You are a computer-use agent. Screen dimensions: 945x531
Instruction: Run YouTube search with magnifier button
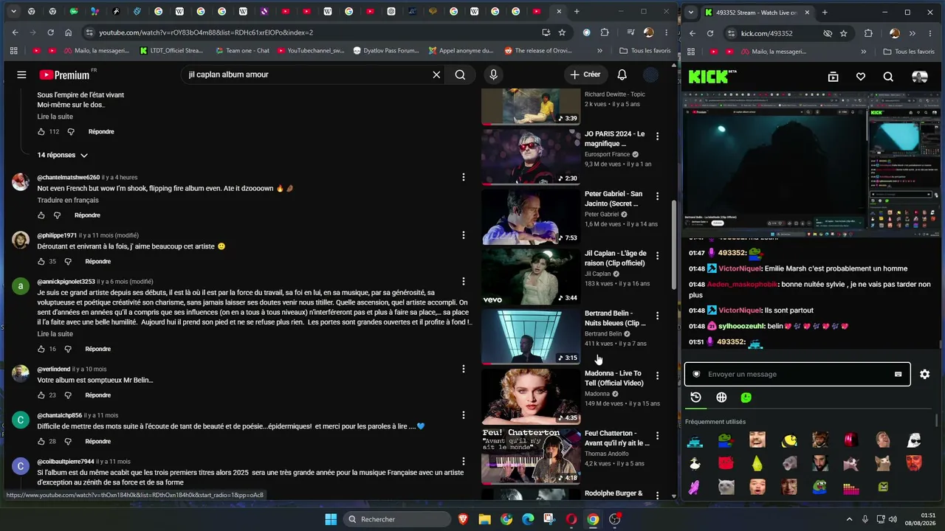(x=460, y=74)
